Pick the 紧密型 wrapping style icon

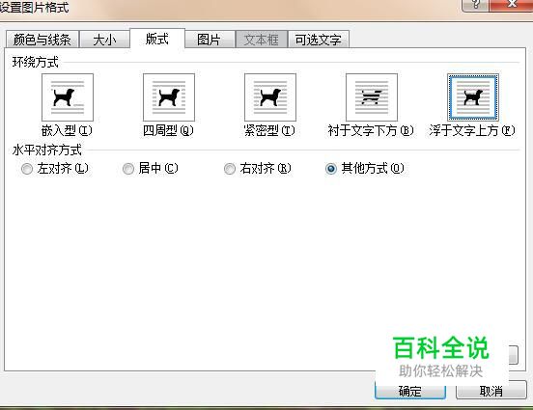click(x=270, y=97)
